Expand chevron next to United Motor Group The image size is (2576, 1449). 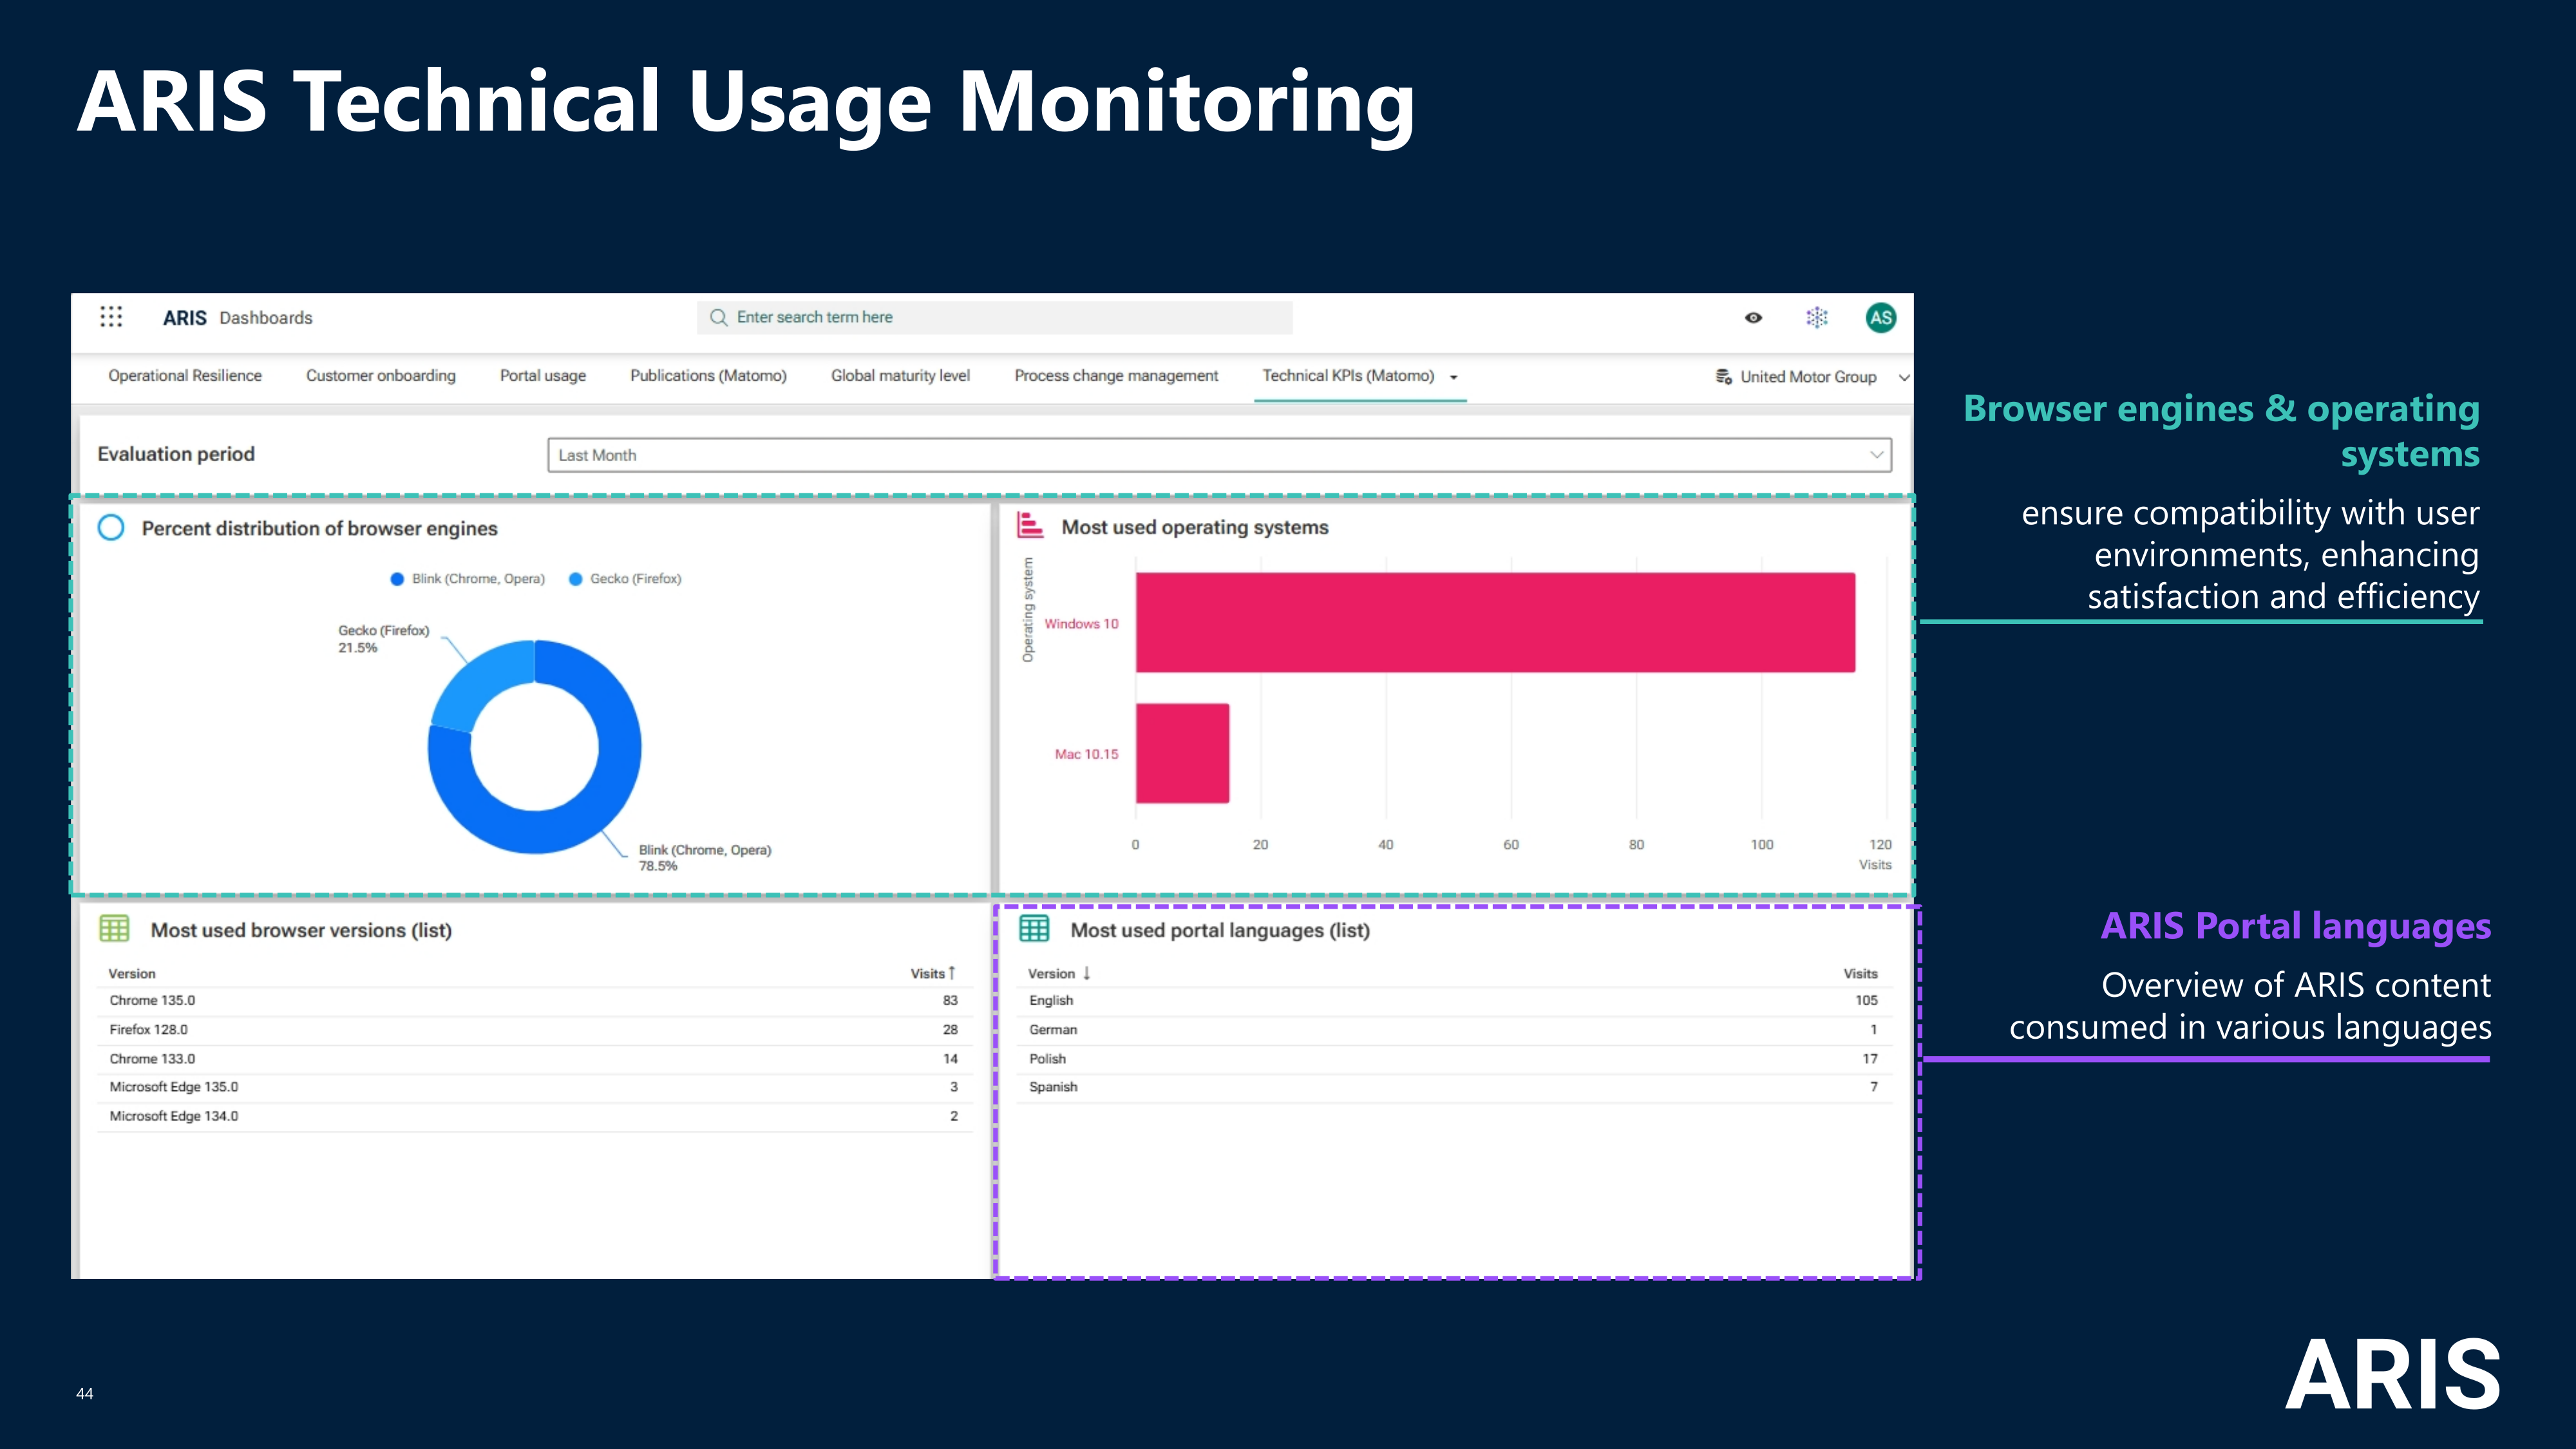[1904, 377]
